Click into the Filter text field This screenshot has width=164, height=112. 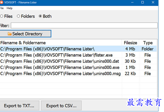pos(84,26)
